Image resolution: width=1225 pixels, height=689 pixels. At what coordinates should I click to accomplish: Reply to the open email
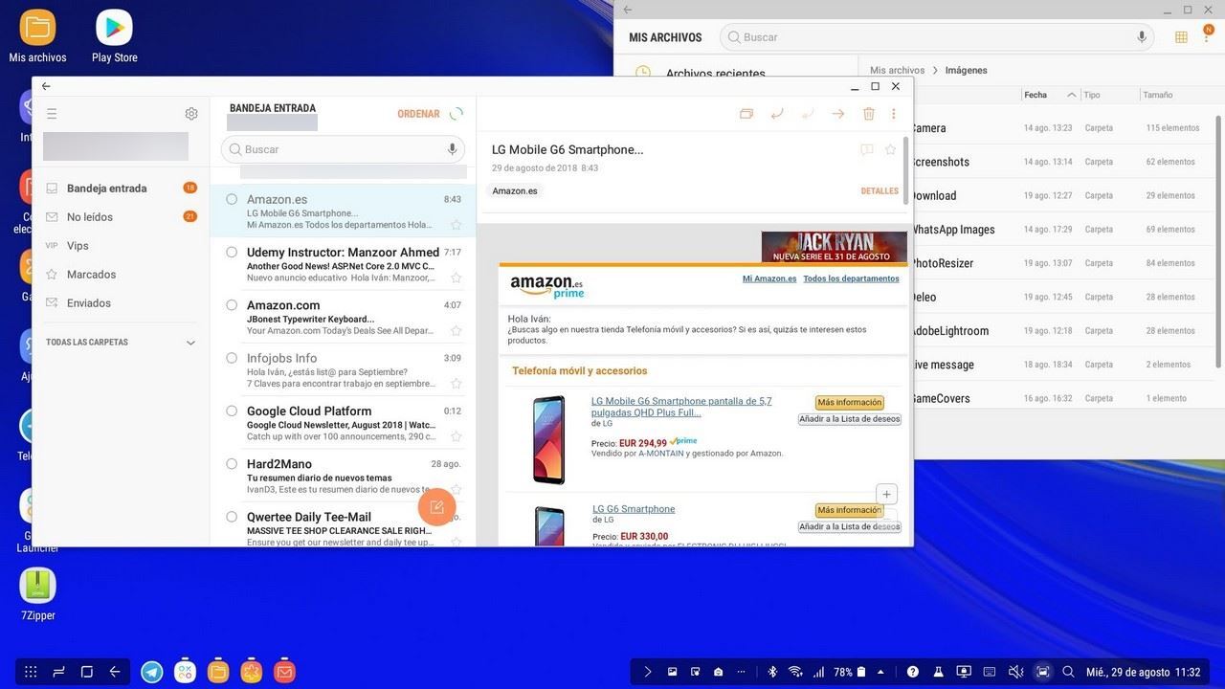pos(777,114)
